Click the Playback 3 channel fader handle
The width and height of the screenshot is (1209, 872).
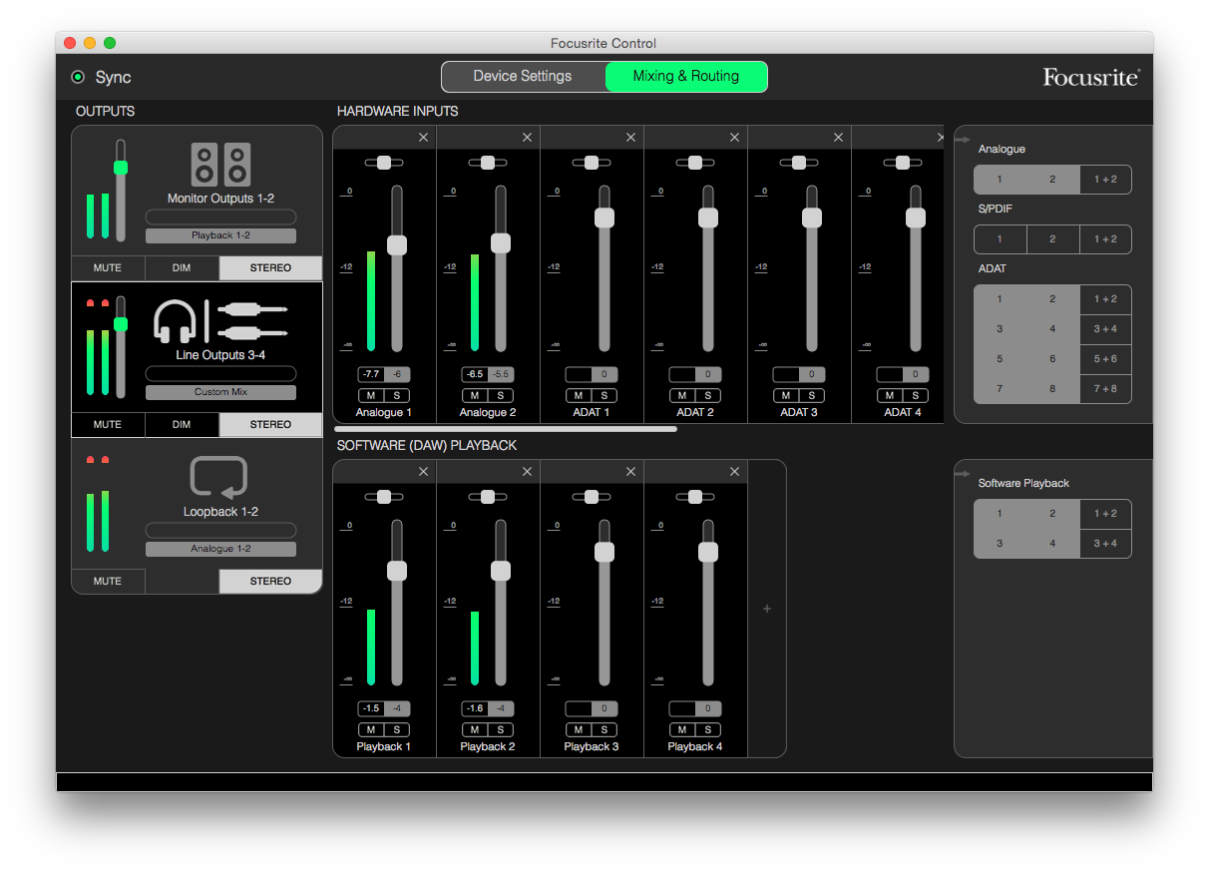pyautogui.click(x=604, y=552)
